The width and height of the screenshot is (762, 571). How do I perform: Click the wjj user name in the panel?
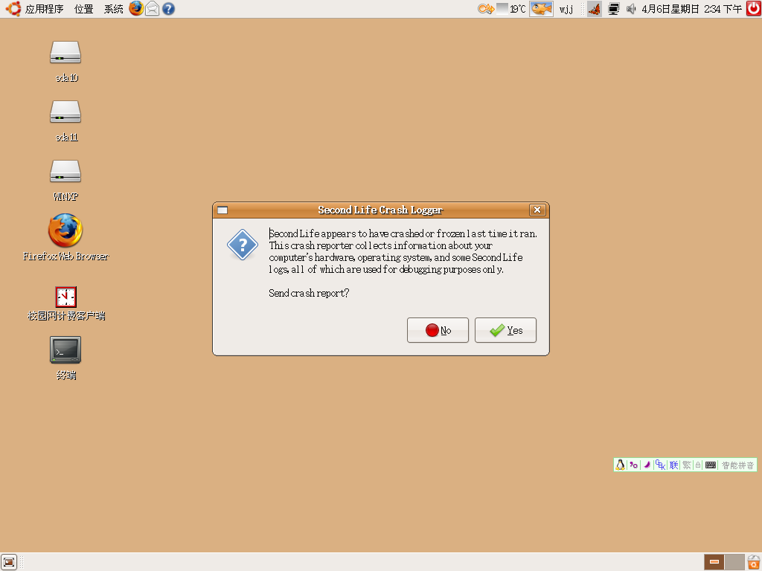point(566,9)
